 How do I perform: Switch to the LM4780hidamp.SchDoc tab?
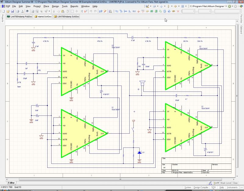point(66,16)
